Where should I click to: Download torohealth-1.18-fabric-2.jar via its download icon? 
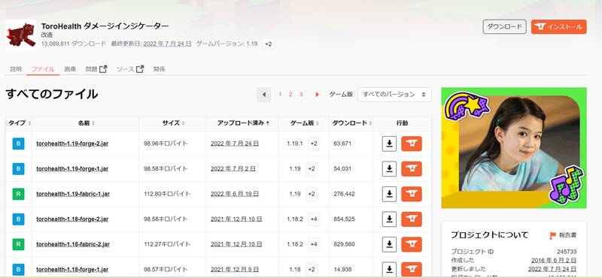(x=389, y=244)
